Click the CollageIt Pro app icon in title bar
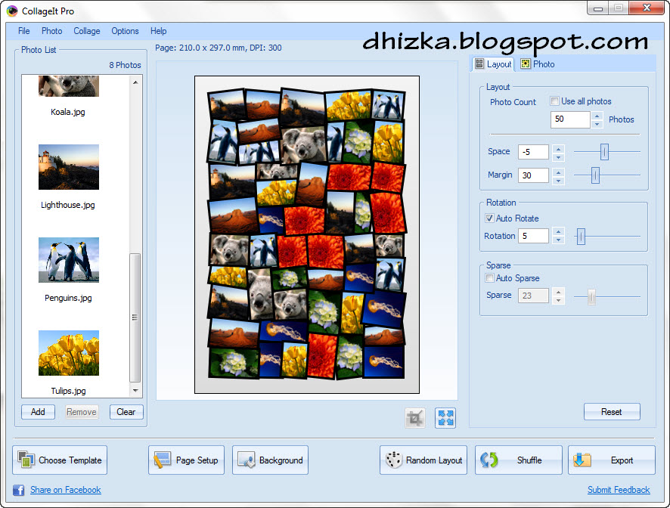 [12, 11]
